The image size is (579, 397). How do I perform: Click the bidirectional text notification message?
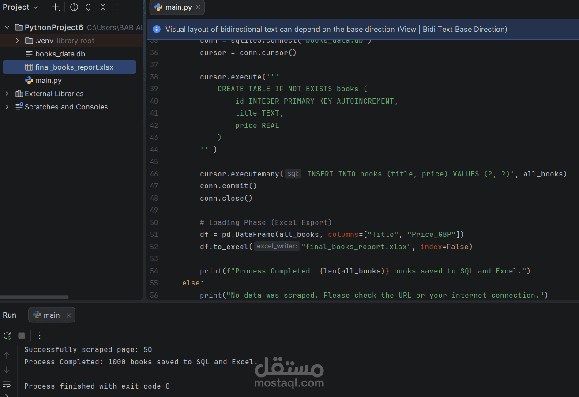tap(336, 29)
